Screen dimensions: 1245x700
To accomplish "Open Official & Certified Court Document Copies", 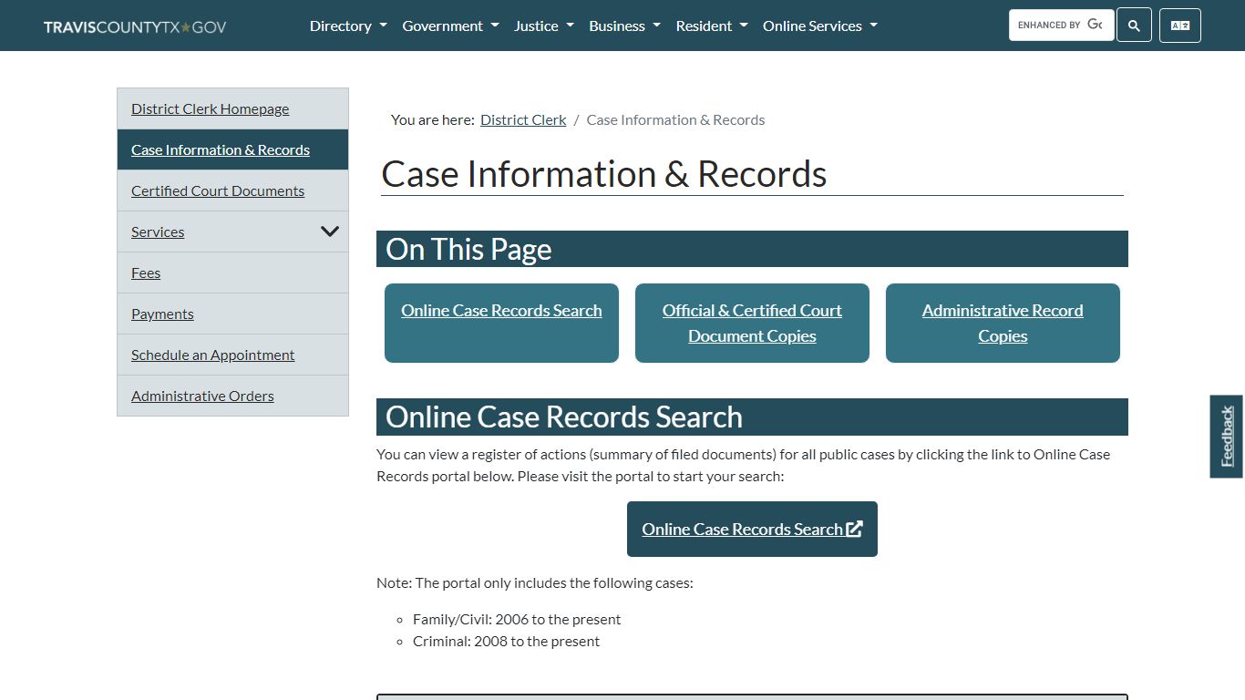I will [x=751, y=323].
